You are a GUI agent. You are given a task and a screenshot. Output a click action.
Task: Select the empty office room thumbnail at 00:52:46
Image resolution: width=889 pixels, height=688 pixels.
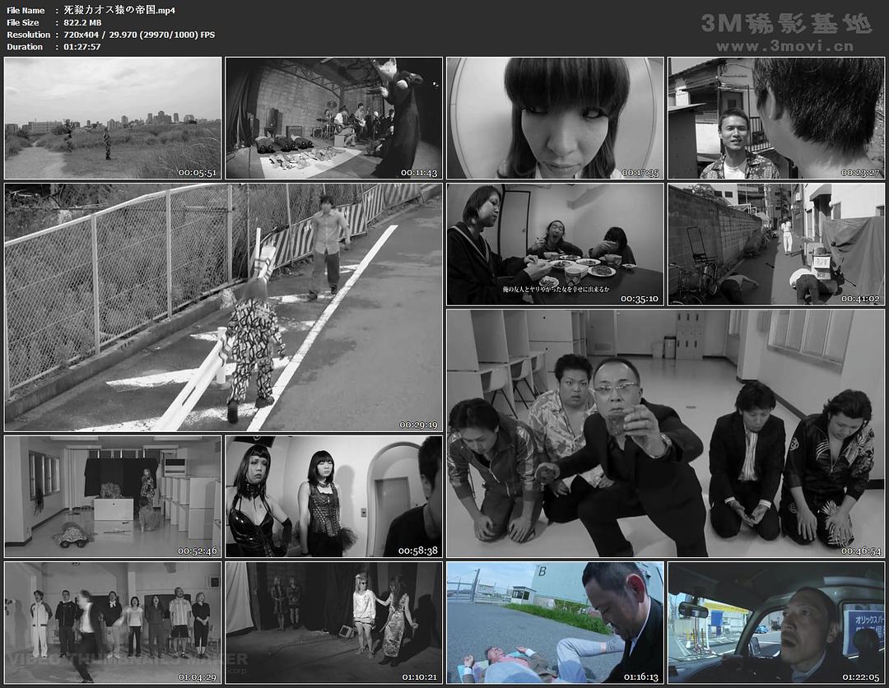pos(113,496)
